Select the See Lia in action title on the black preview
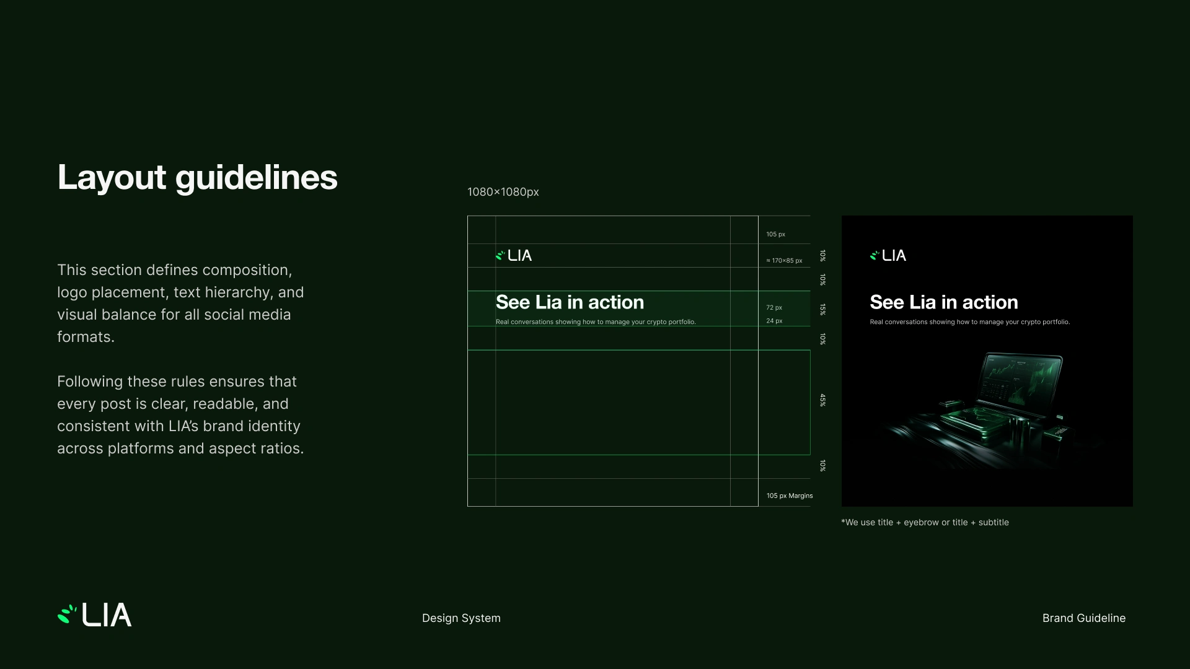1190x669 pixels. [x=943, y=302]
